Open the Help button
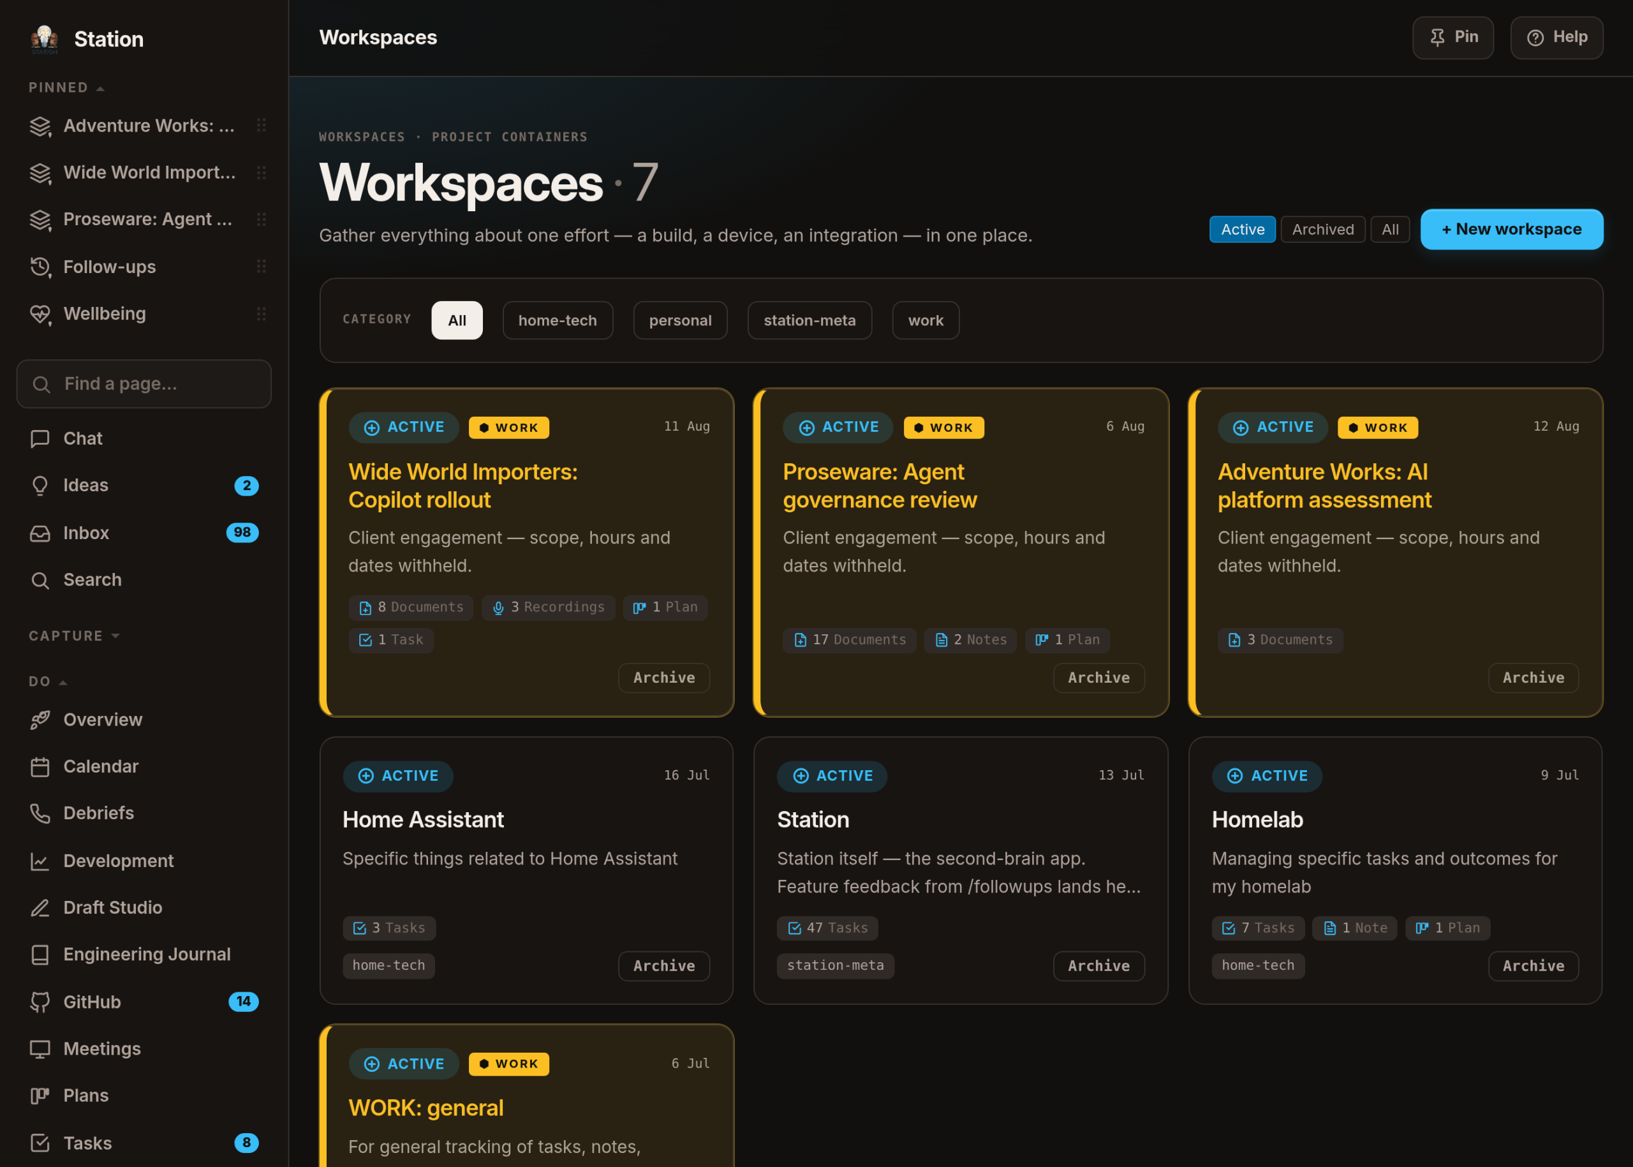1633x1167 pixels. point(1557,38)
